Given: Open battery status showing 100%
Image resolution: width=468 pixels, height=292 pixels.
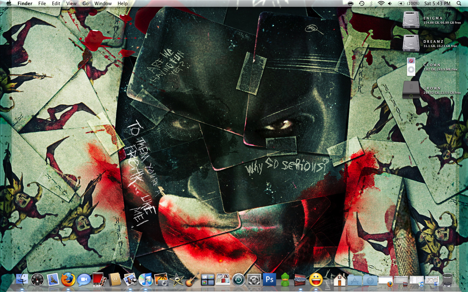Looking at the screenshot, I should [409, 3].
